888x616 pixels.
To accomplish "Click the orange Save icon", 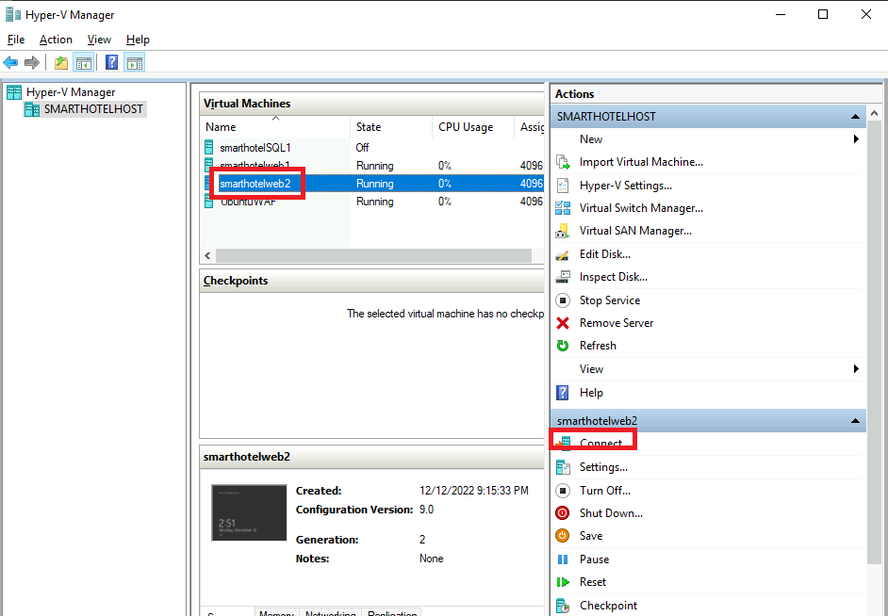I will click(x=563, y=536).
